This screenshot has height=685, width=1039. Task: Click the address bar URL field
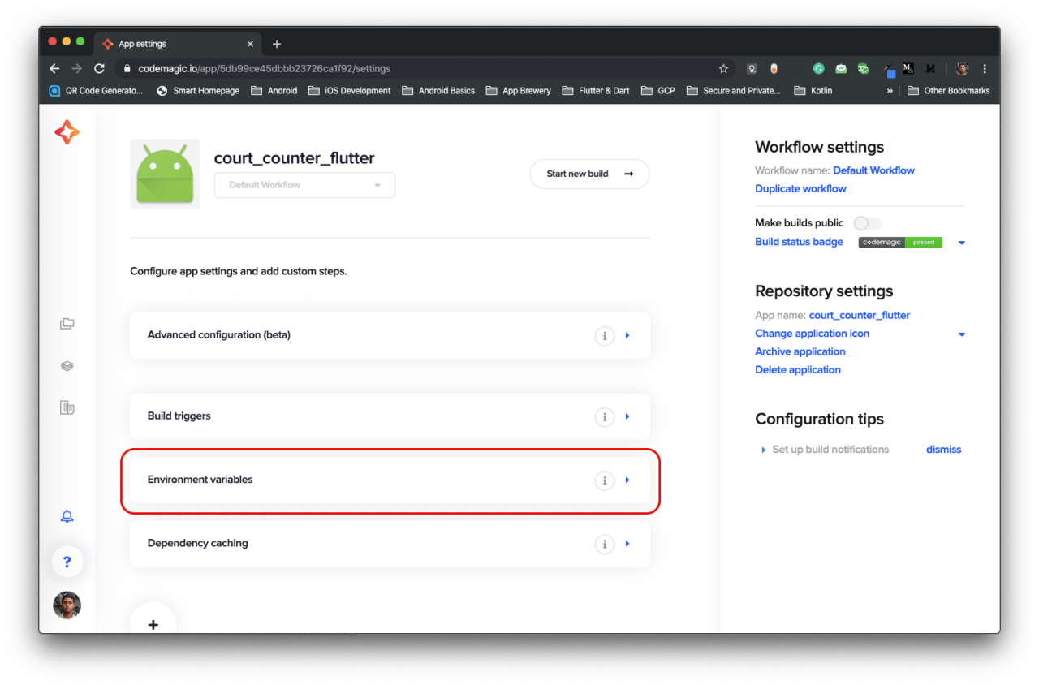point(425,69)
